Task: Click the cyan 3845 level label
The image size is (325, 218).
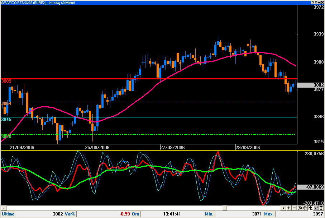Action: tap(6, 120)
